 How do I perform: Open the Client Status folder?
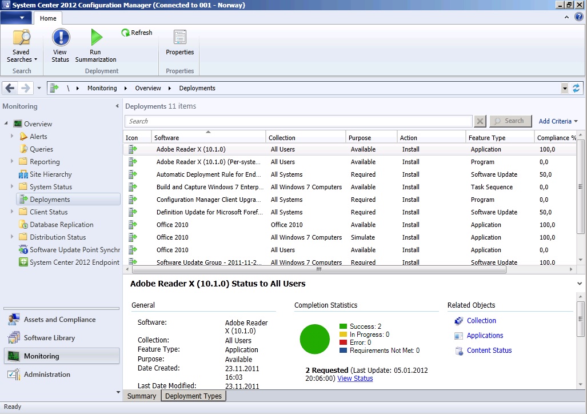49,212
